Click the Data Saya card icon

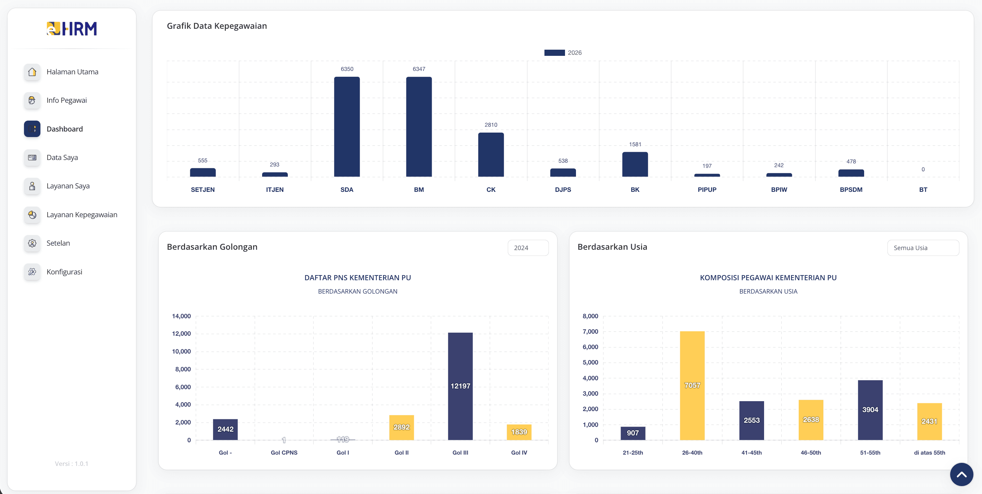tap(32, 158)
